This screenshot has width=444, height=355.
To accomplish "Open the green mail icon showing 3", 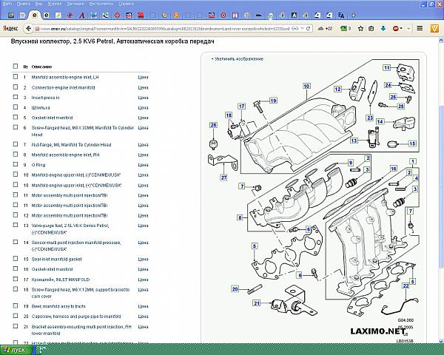I will (x=346, y=28).
